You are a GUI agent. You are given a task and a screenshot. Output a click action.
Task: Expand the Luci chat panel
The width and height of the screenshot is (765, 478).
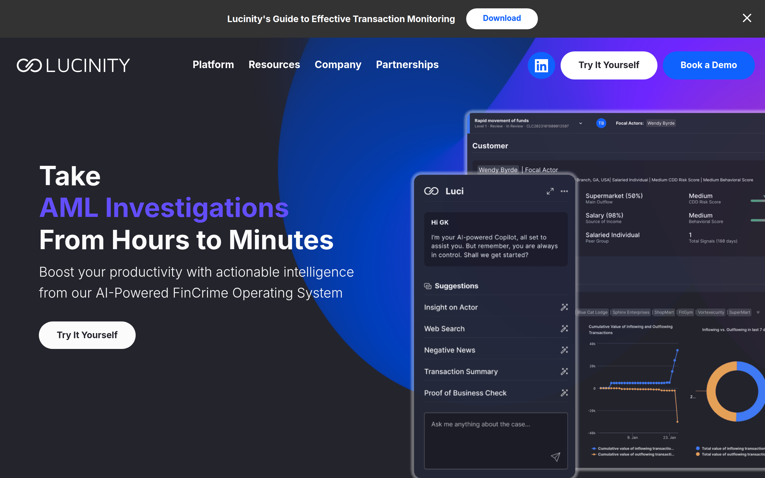[550, 191]
